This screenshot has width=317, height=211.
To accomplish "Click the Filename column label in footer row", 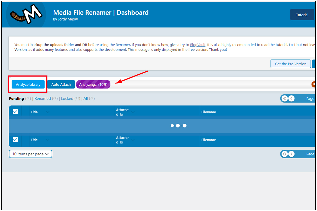I will coord(209,140).
